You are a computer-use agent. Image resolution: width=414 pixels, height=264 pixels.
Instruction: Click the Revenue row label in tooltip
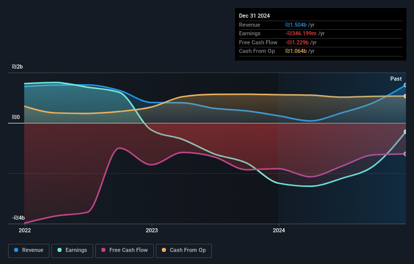[x=250, y=25]
